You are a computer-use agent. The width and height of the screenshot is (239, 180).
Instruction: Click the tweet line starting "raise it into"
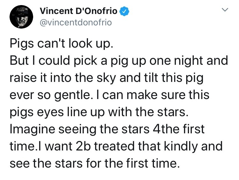coord(107,78)
